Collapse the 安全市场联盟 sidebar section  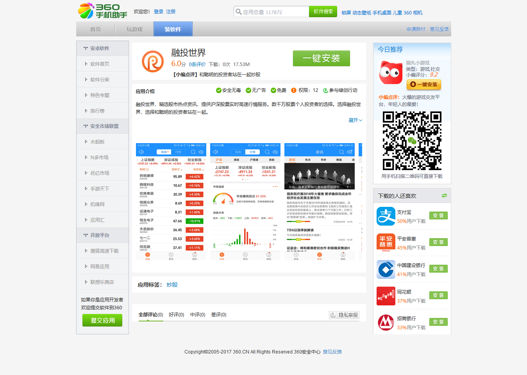[102, 126]
